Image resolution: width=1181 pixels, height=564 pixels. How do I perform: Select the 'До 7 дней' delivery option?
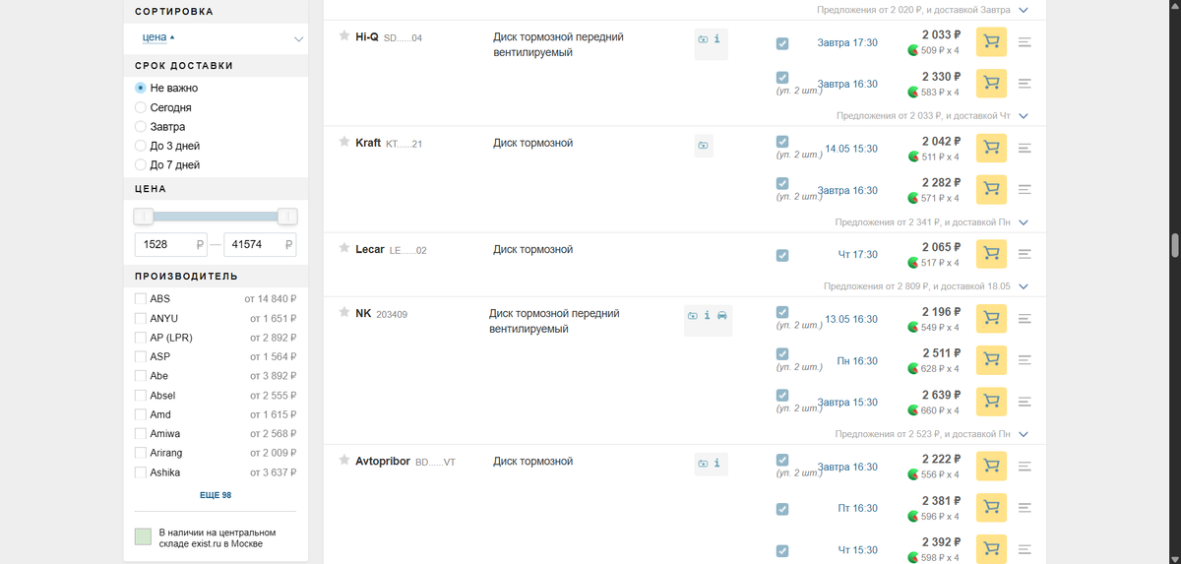click(x=141, y=165)
